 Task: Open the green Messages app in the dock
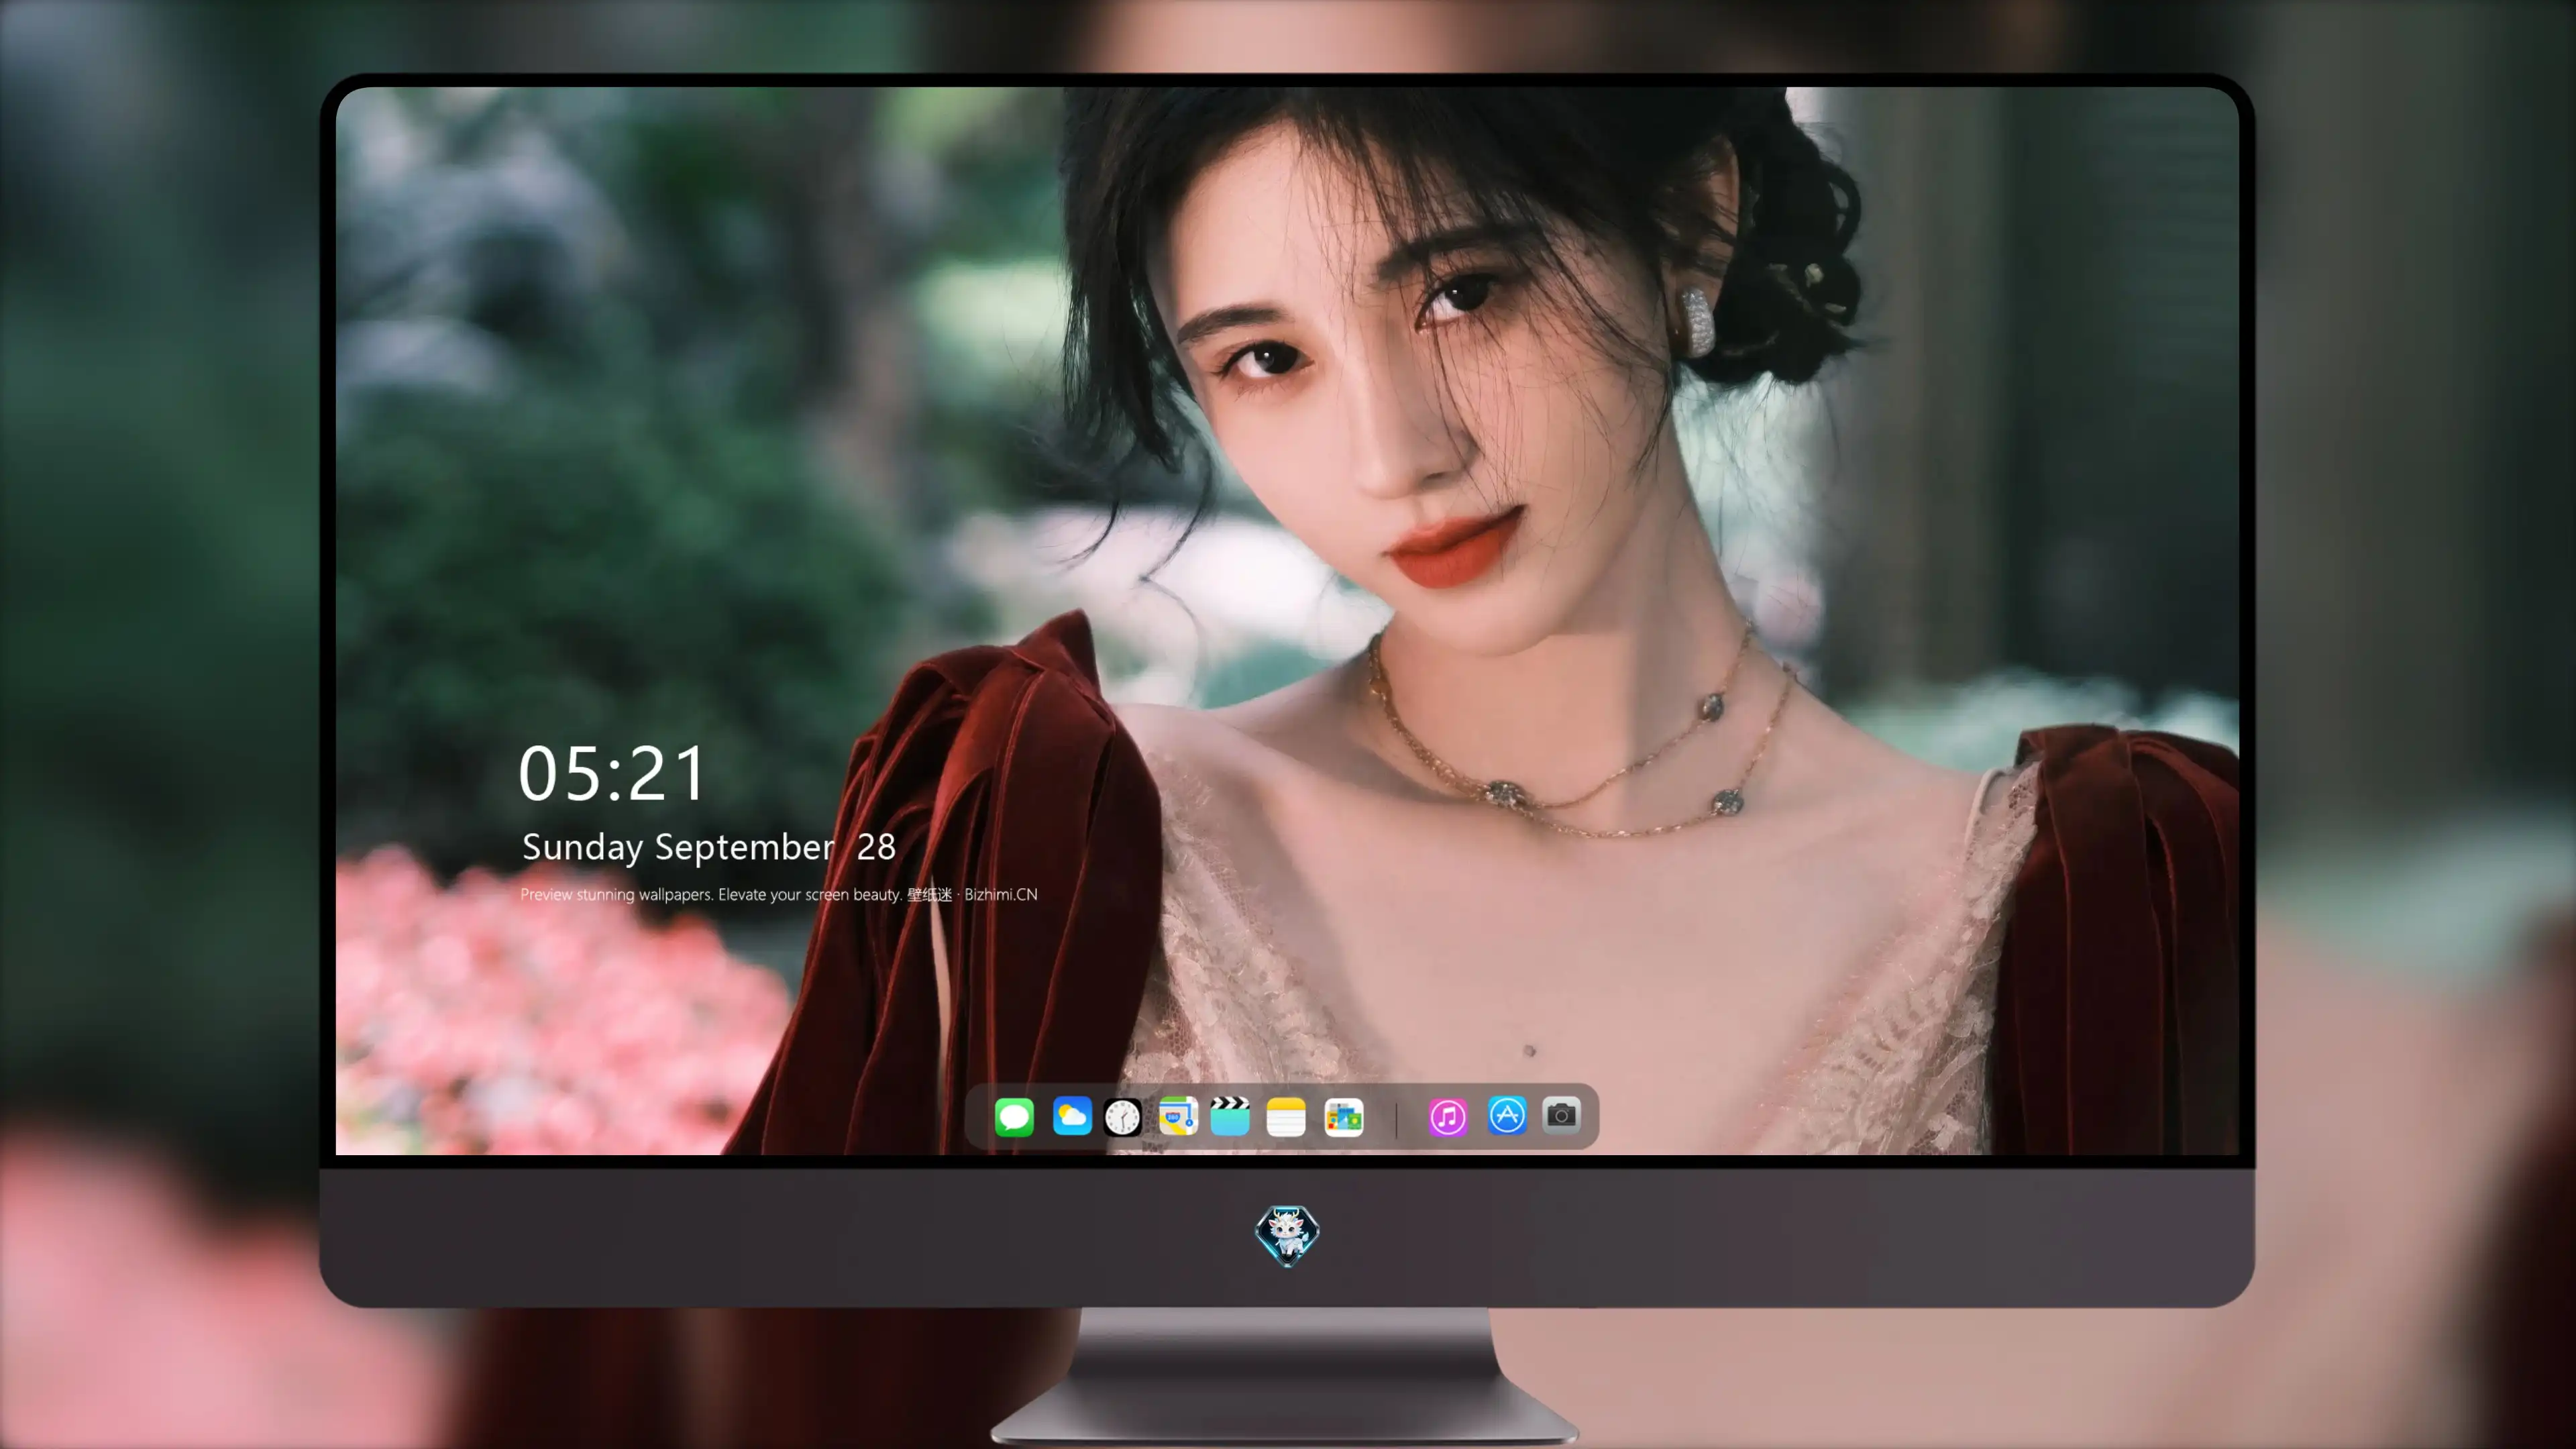tap(1014, 1116)
